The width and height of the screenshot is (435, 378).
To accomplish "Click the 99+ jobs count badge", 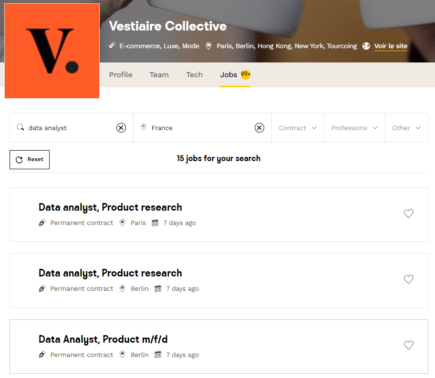I will (x=246, y=74).
